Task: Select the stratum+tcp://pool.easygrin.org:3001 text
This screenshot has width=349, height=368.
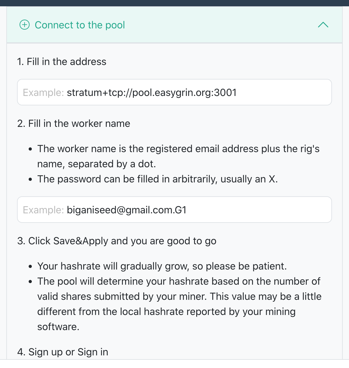Action: pos(152,92)
